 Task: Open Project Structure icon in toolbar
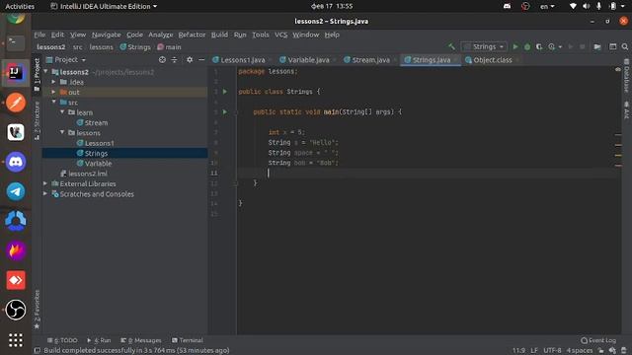pyautogui.click(x=597, y=46)
